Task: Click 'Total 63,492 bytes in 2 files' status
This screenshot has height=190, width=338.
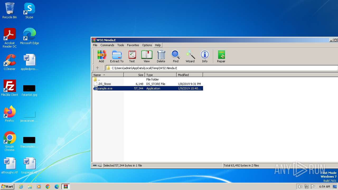Action: (x=241, y=165)
